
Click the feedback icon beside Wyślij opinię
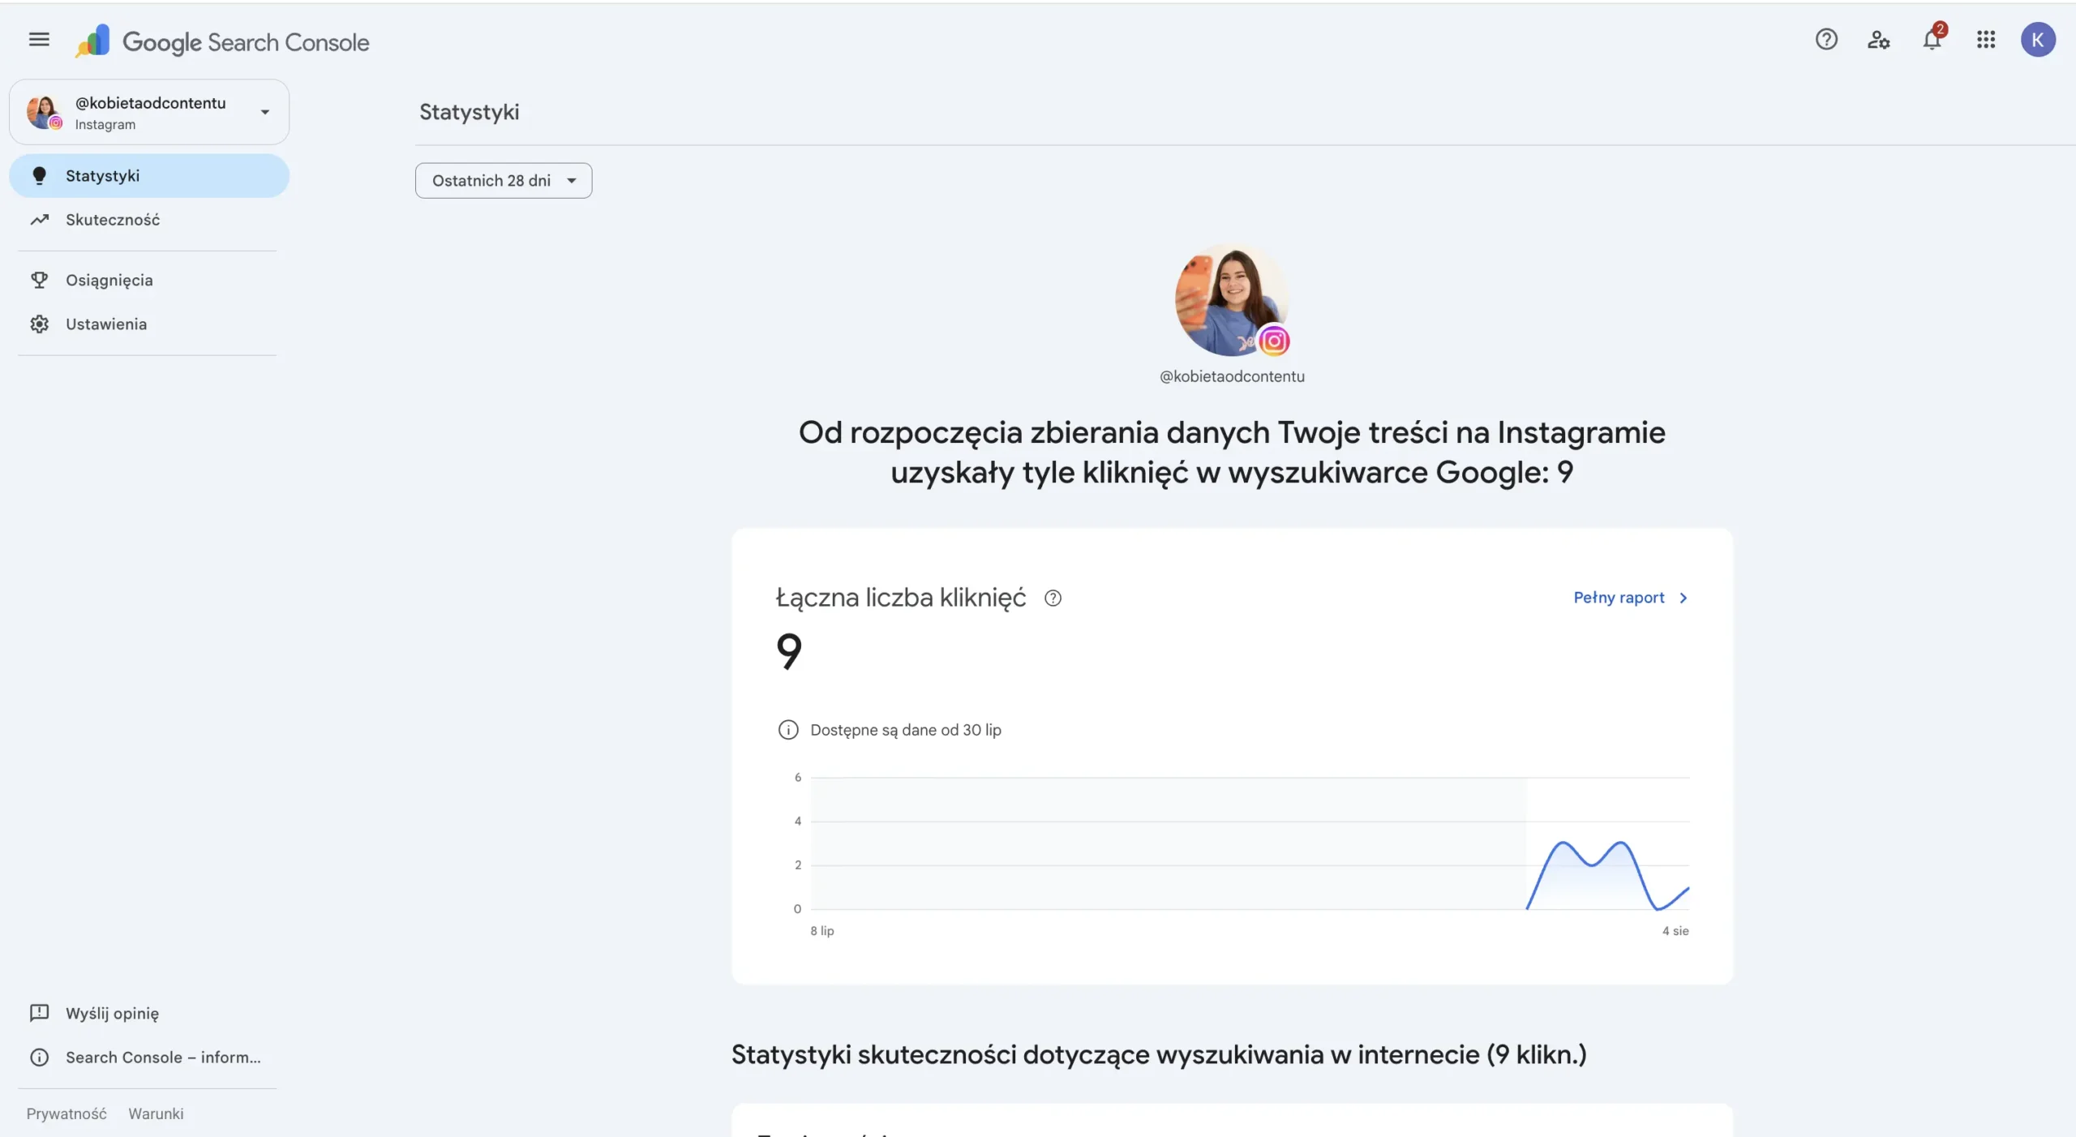coord(39,1014)
